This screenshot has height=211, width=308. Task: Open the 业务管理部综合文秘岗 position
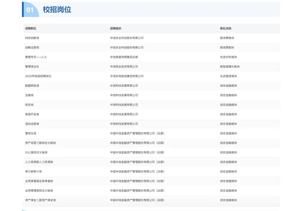(x=39, y=191)
